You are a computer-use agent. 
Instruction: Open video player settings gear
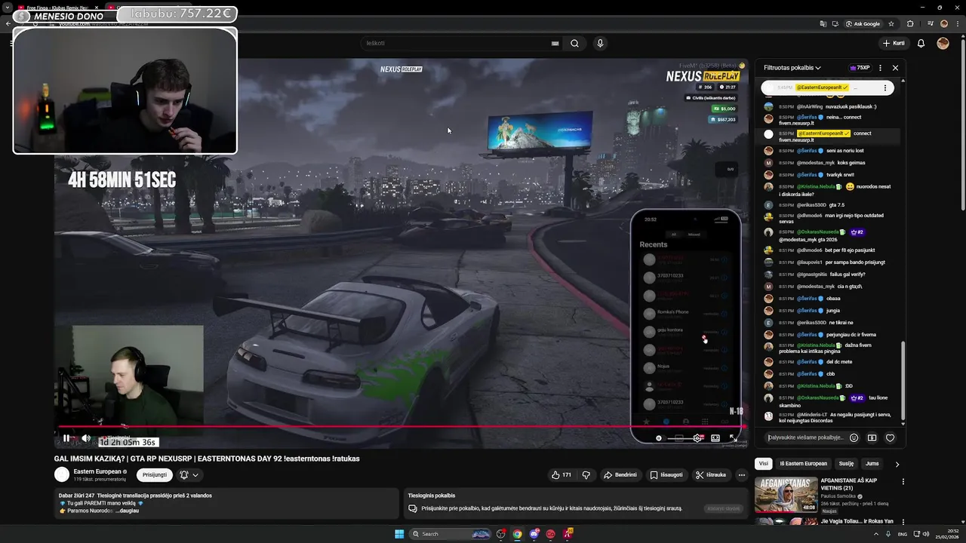(697, 438)
